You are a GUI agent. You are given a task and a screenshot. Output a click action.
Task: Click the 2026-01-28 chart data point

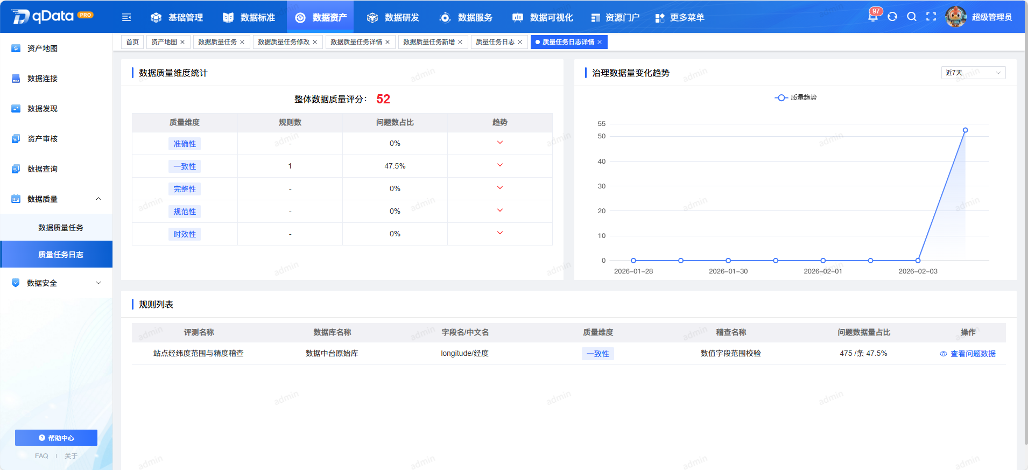pyautogui.click(x=633, y=261)
